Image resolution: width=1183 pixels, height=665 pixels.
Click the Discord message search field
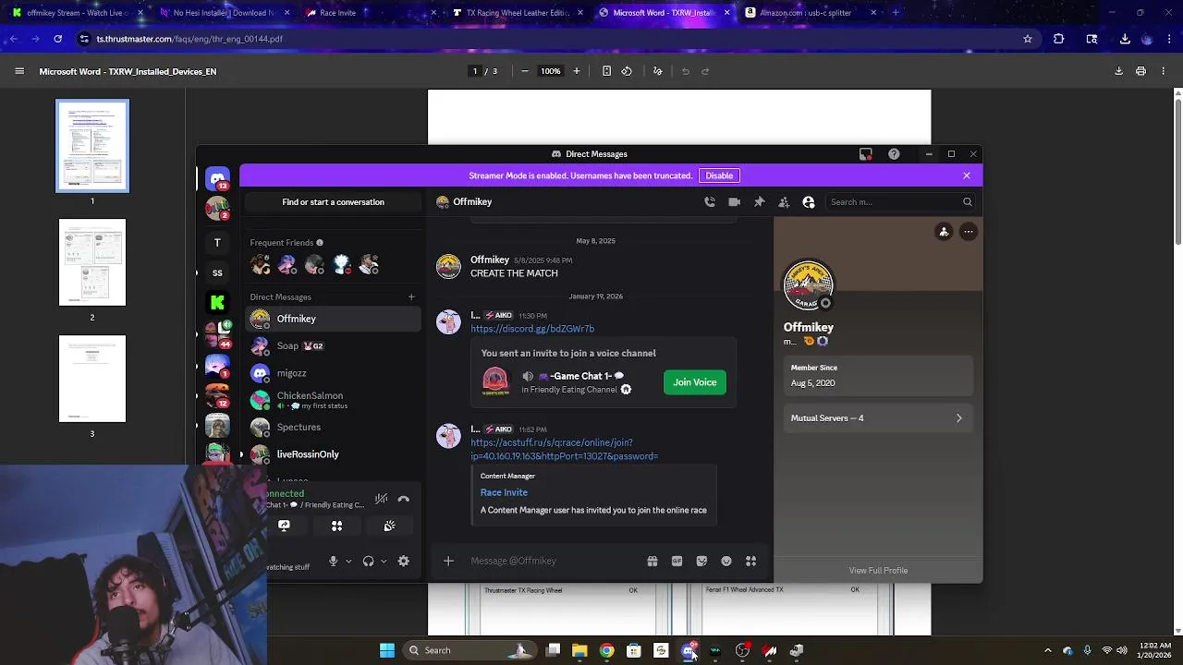[x=899, y=201]
